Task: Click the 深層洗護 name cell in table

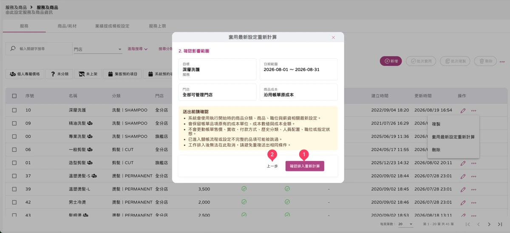Action: pyautogui.click(x=77, y=110)
